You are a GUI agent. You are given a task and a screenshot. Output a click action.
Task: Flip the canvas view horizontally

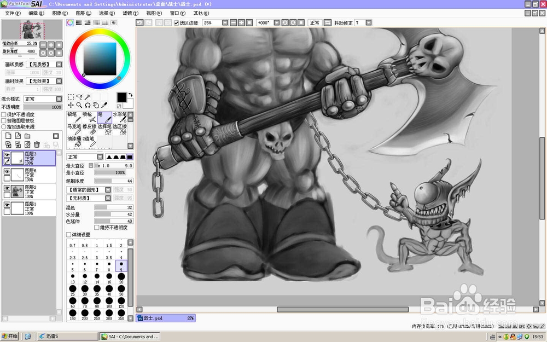328,22
